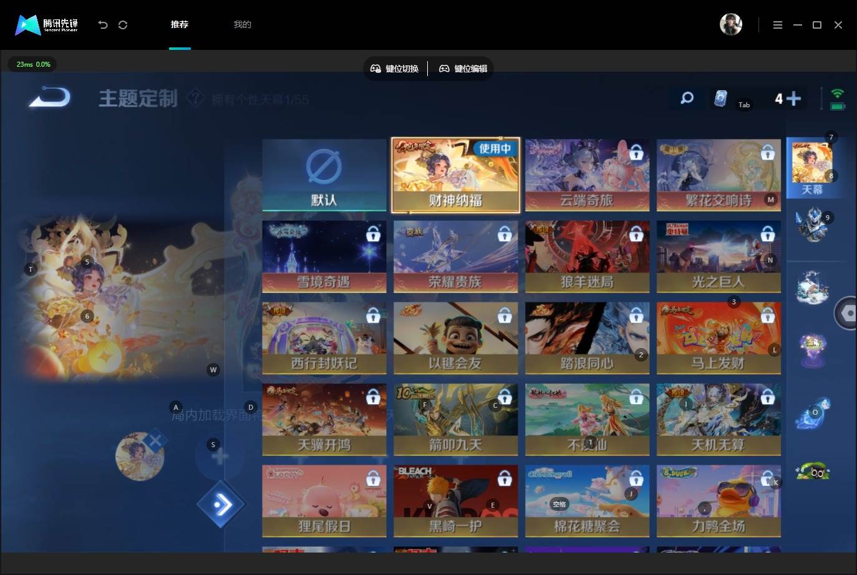Viewport: 857px width, 575px height.
Task: Click the circular plus slot
Action: click(x=219, y=456)
